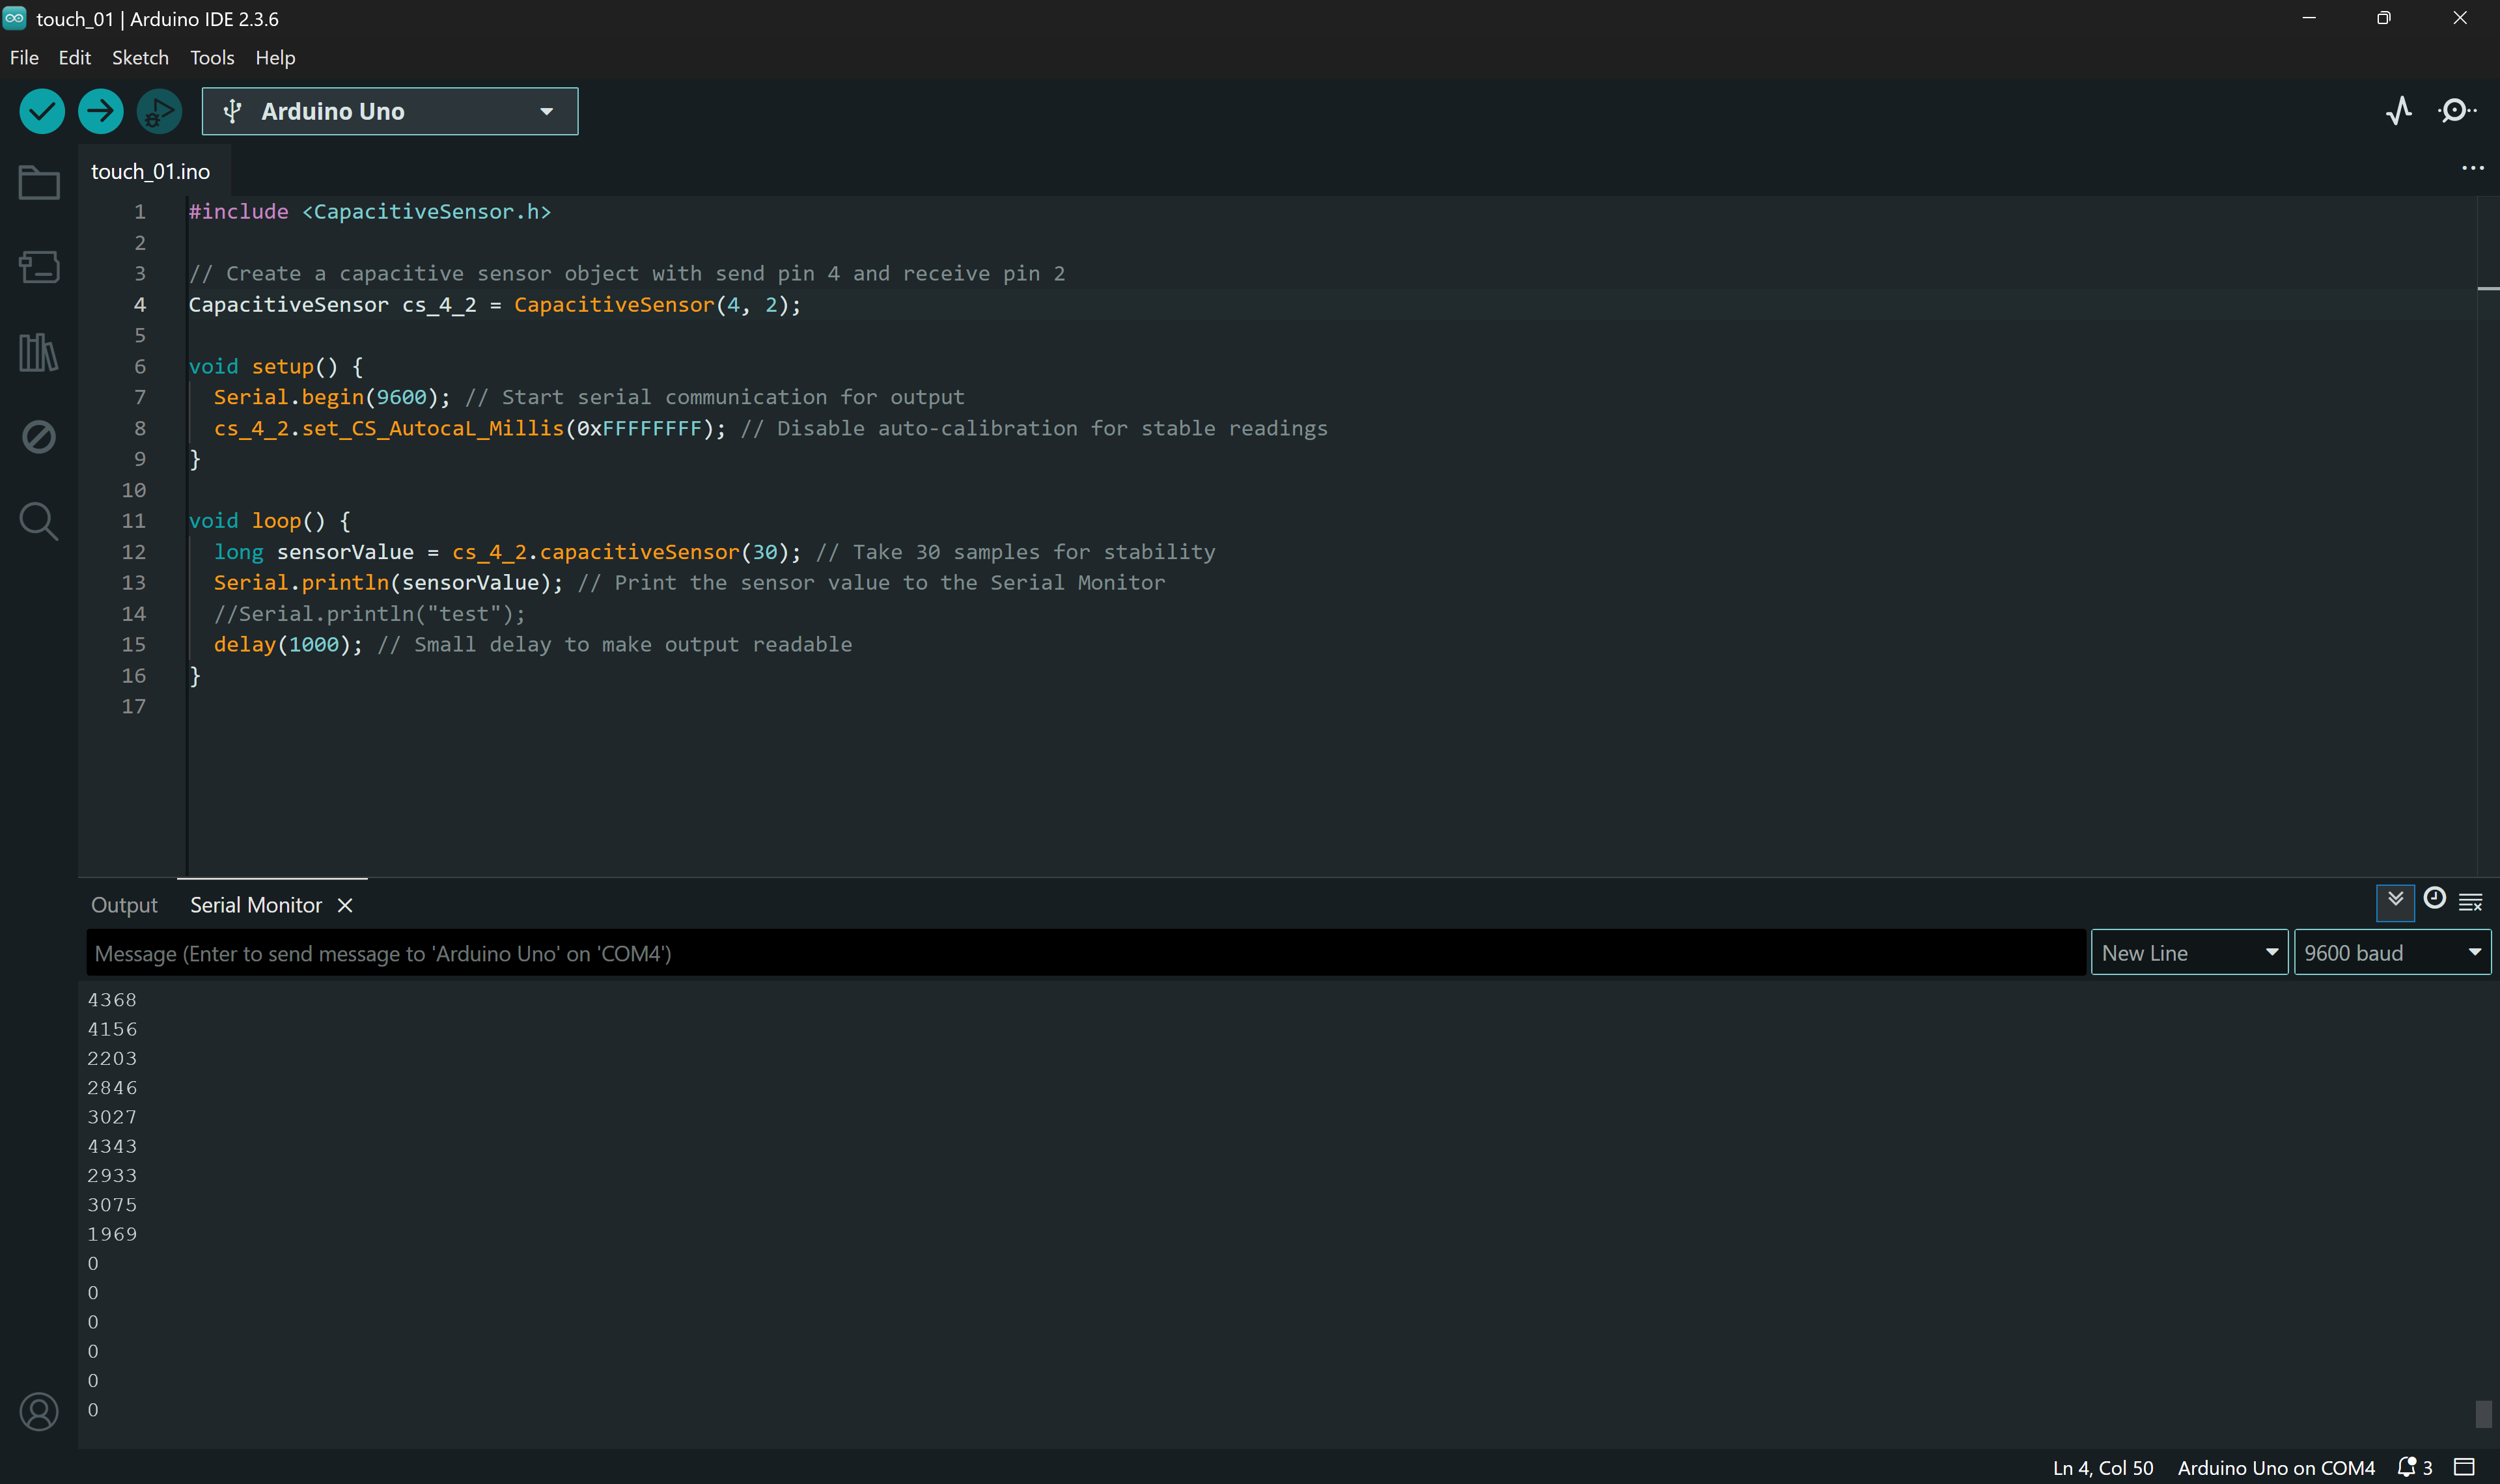The image size is (2500, 1484).
Task: Toggle the bottom panel icon in status bar
Action: click(2464, 1467)
